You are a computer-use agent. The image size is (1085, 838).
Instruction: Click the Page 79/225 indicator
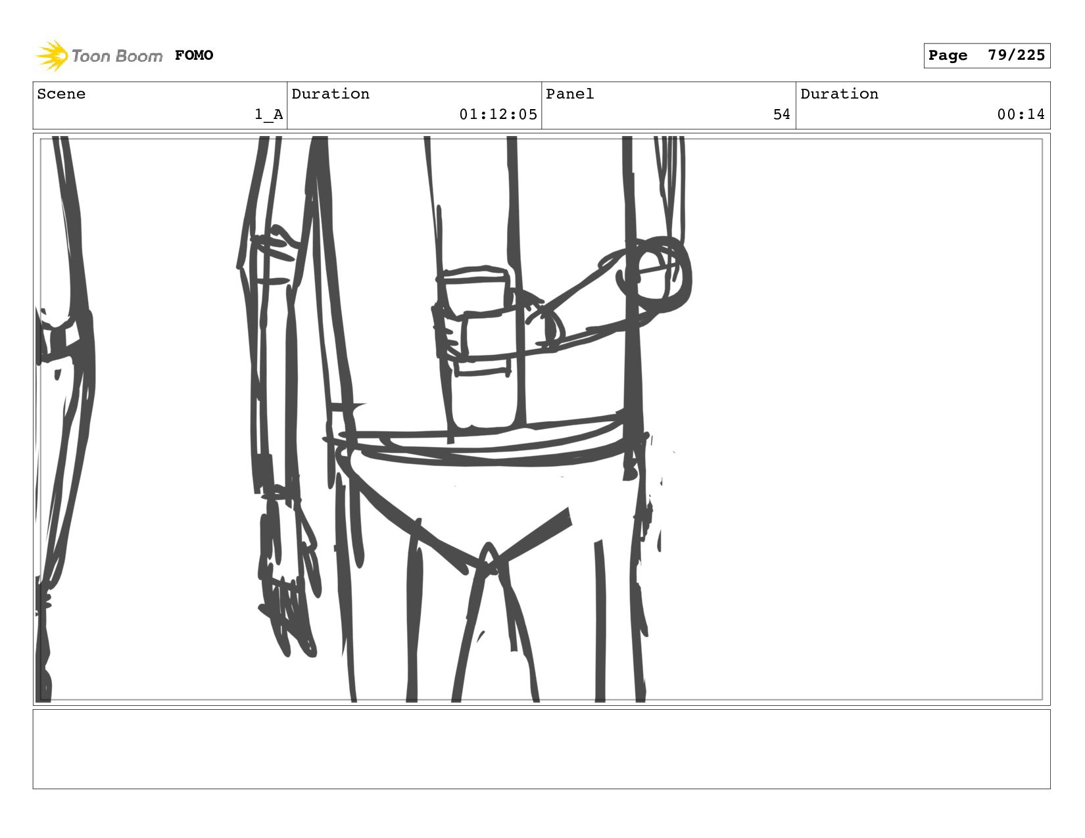[986, 55]
